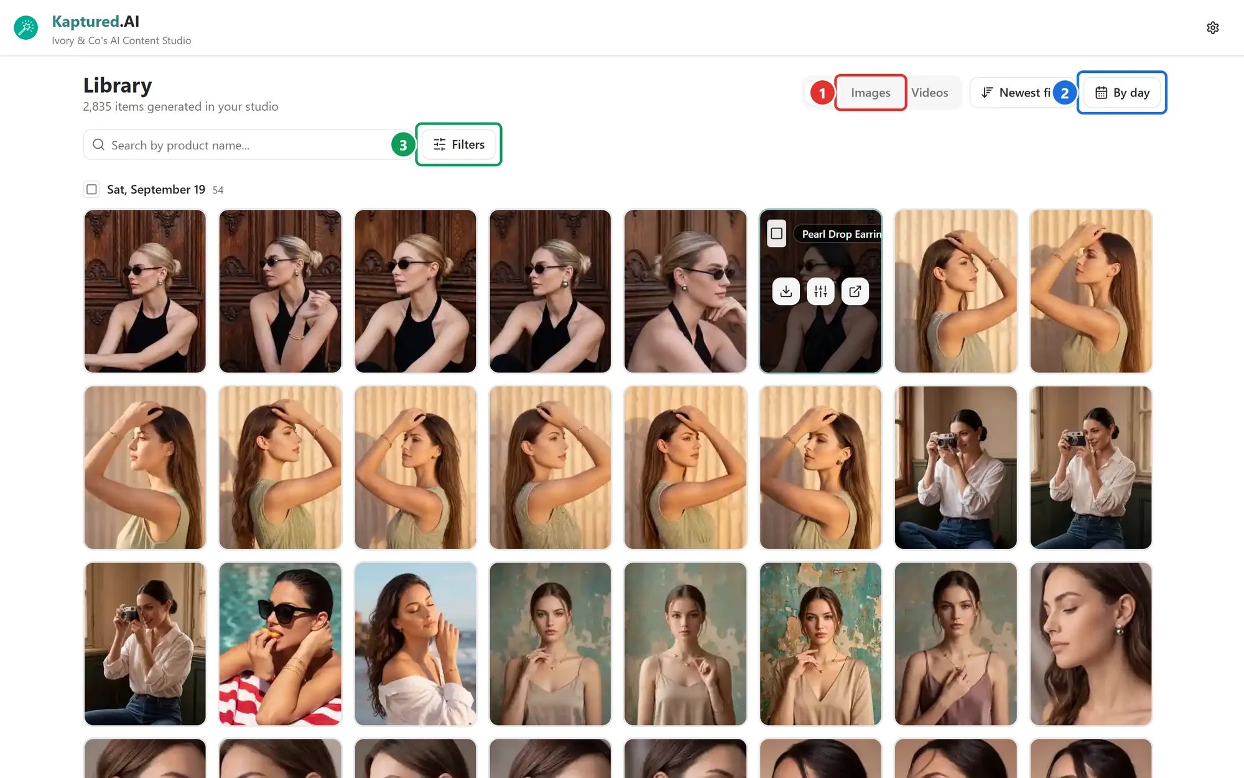Click the Sat, September 19 date heading
The height and width of the screenshot is (778, 1244).
pyautogui.click(x=156, y=189)
